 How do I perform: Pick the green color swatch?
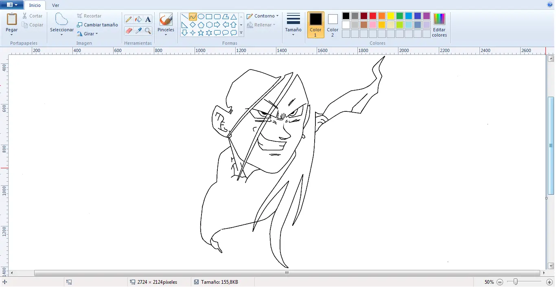click(x=399, y=16)
